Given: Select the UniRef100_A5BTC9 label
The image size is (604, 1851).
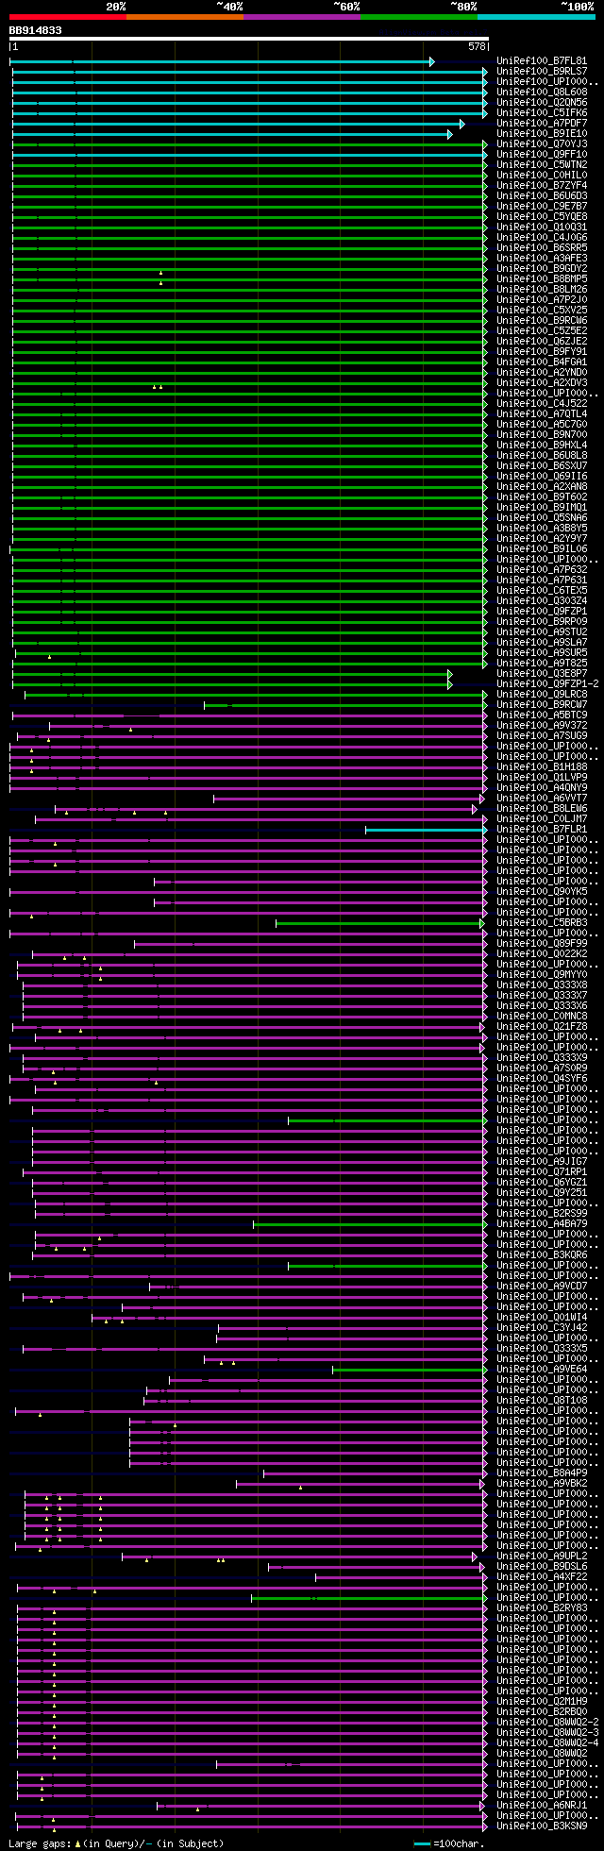Looking at the screenshot, I should point(542,715).
